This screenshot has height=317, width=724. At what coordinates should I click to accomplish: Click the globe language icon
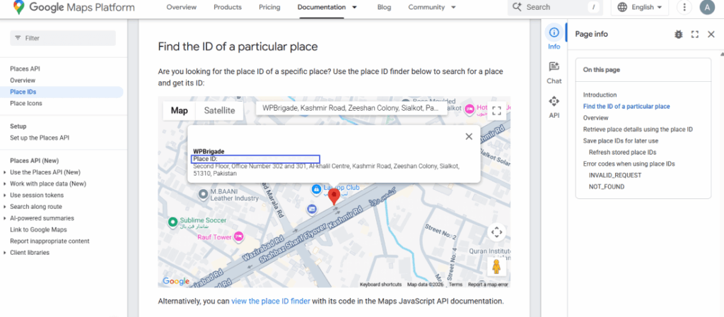tap(622, 7)
